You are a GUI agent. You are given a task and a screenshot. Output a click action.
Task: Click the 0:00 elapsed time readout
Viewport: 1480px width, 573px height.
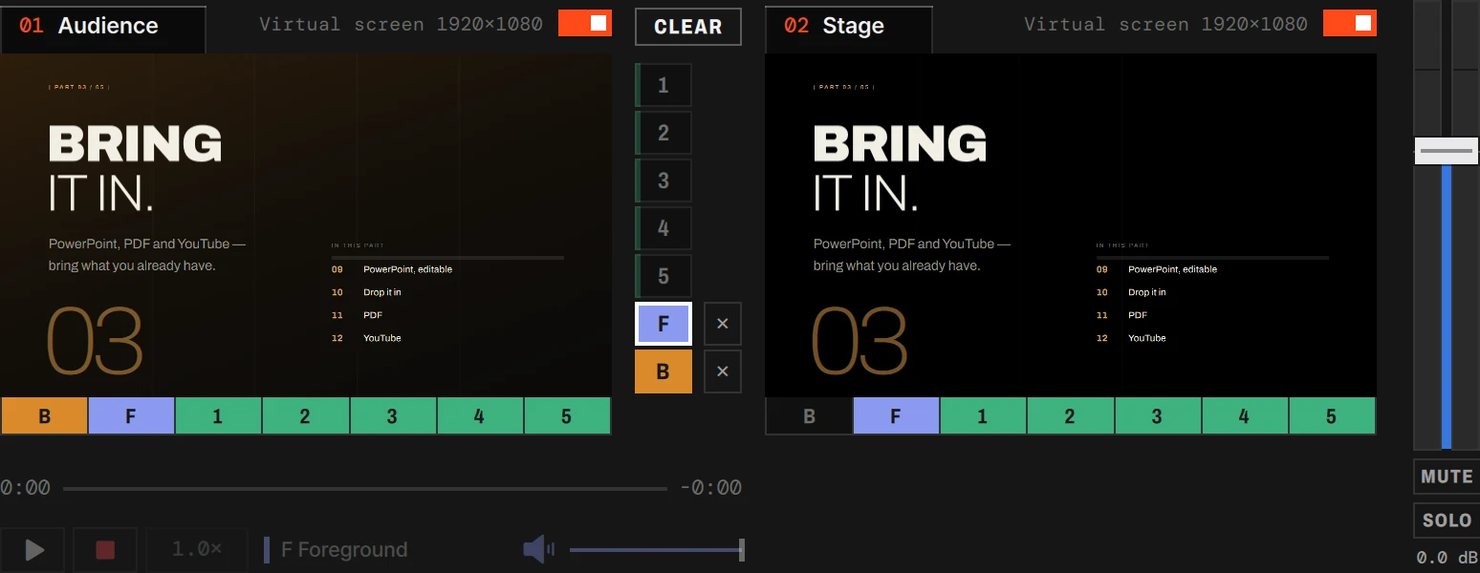(25, 488)
